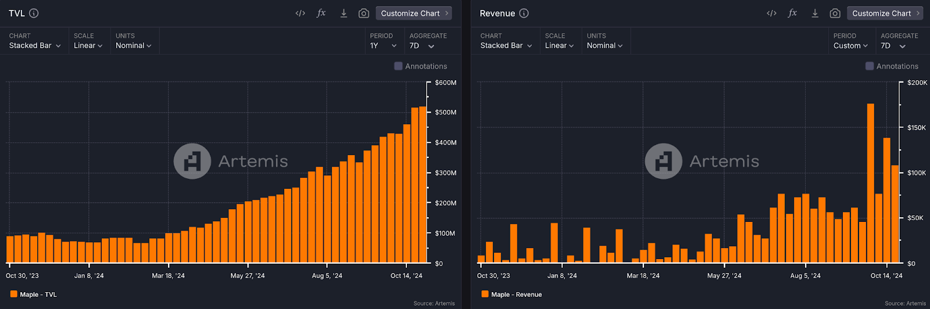Download TVL chart data
930x309 pixels.
[x=344, y=13]
